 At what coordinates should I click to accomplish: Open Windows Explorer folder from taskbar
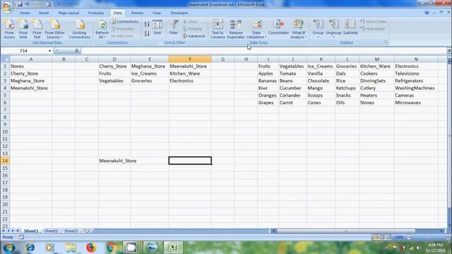click(x=71, y=248)
